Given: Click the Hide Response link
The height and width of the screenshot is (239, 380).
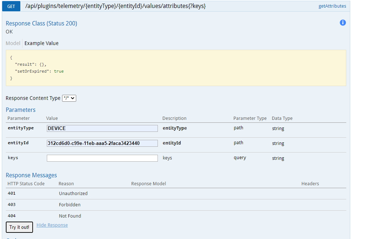Looking at the screenshot, I should tap(52, 225).
